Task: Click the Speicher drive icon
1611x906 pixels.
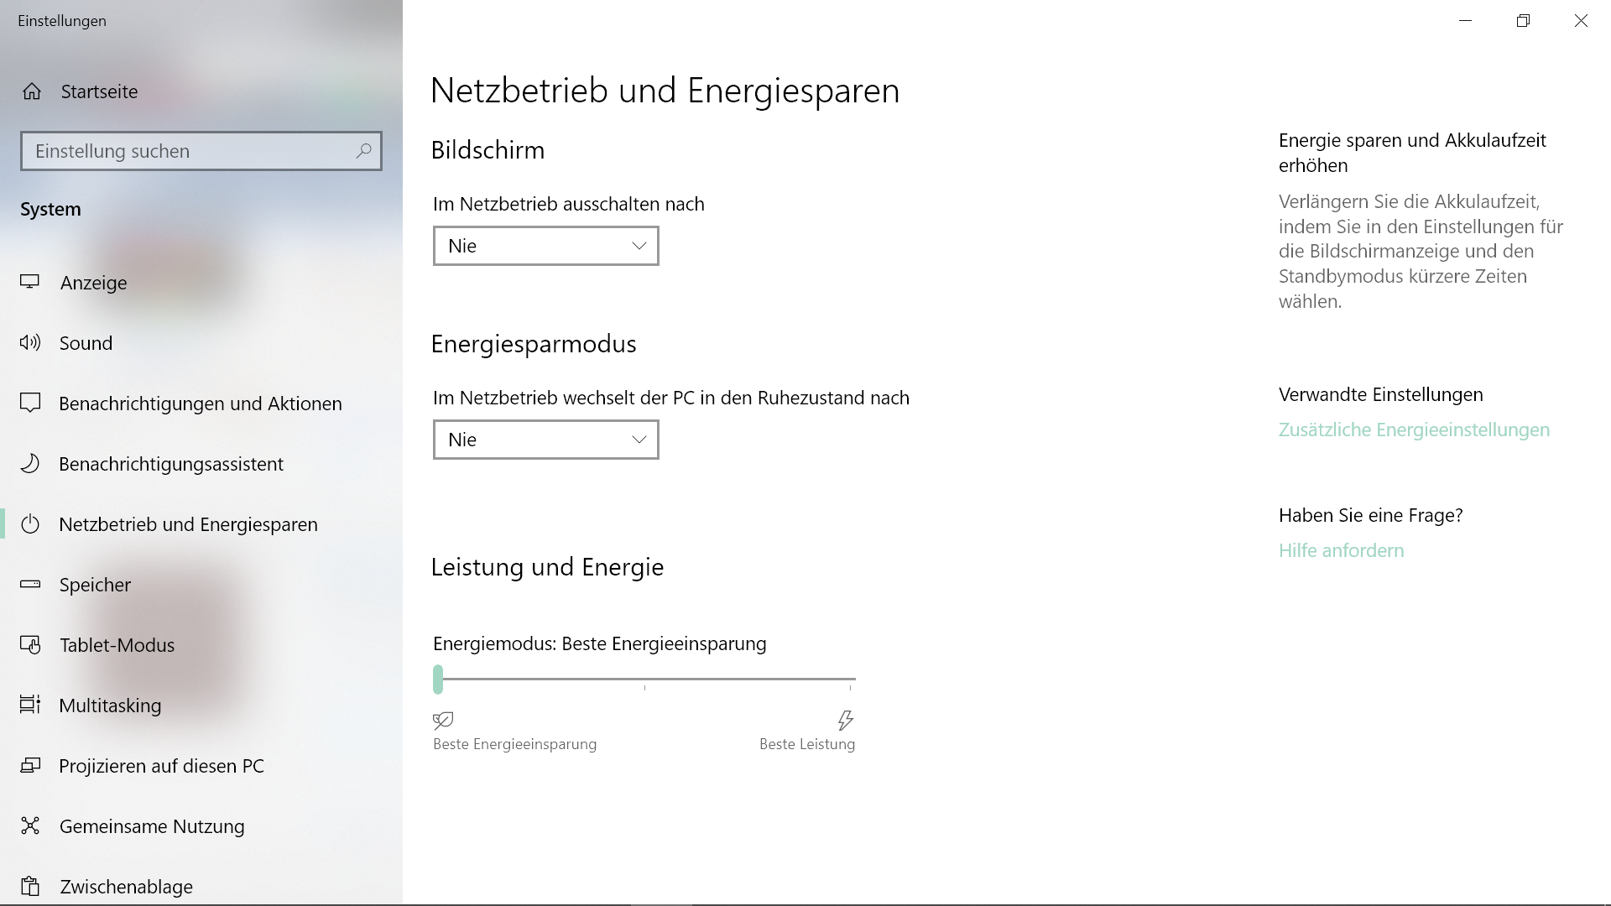Action: click(30, 585)
